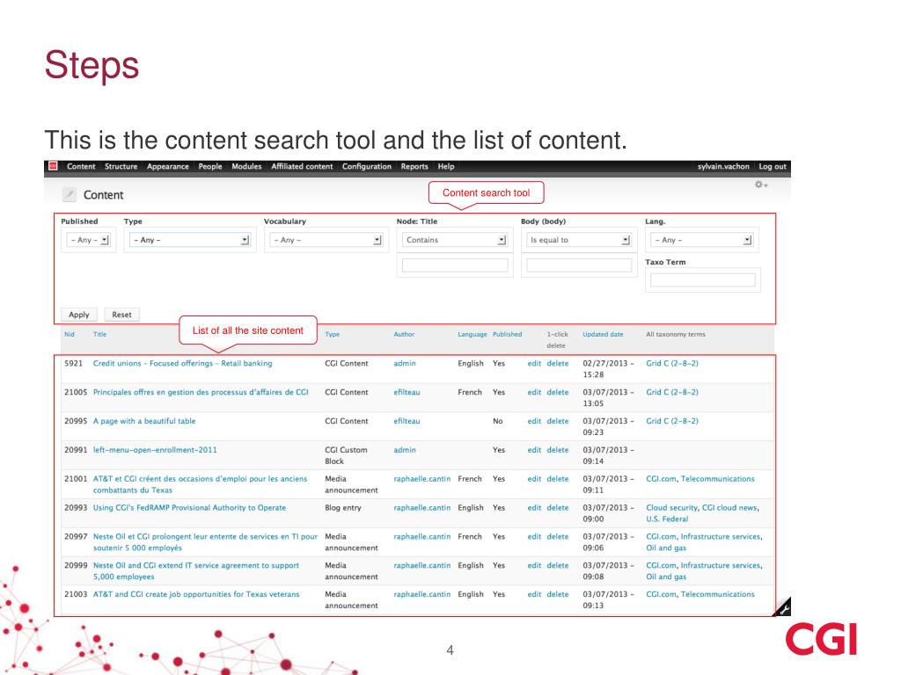Click the Apply button
Image resolution: width=901 pixels, height=675 pixels.
(78, 315)
